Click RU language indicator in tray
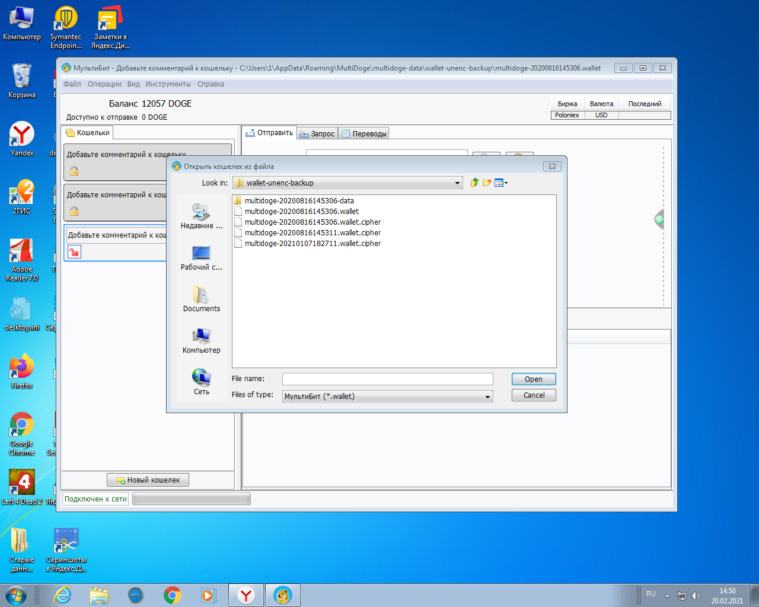This screenshot has width=759, height=607. click(651, 594)
